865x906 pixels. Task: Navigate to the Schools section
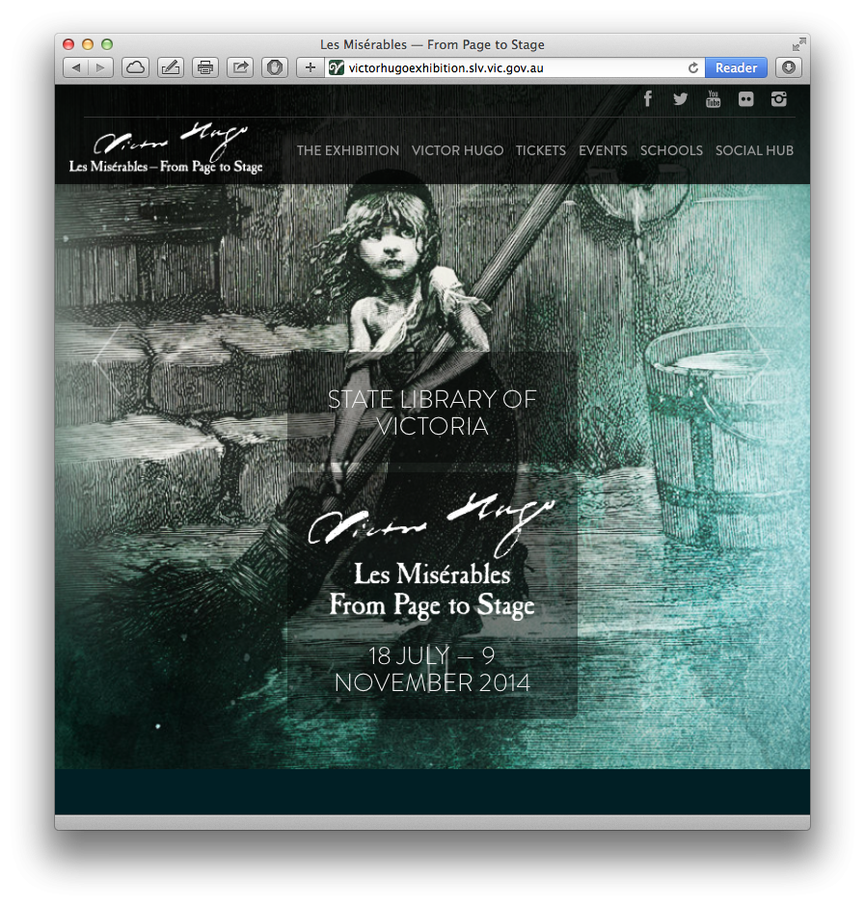[671, 150]
